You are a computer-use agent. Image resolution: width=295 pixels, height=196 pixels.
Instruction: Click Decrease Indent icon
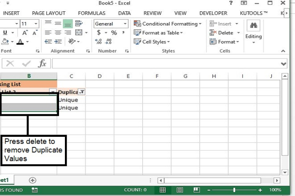click(48, 42)
